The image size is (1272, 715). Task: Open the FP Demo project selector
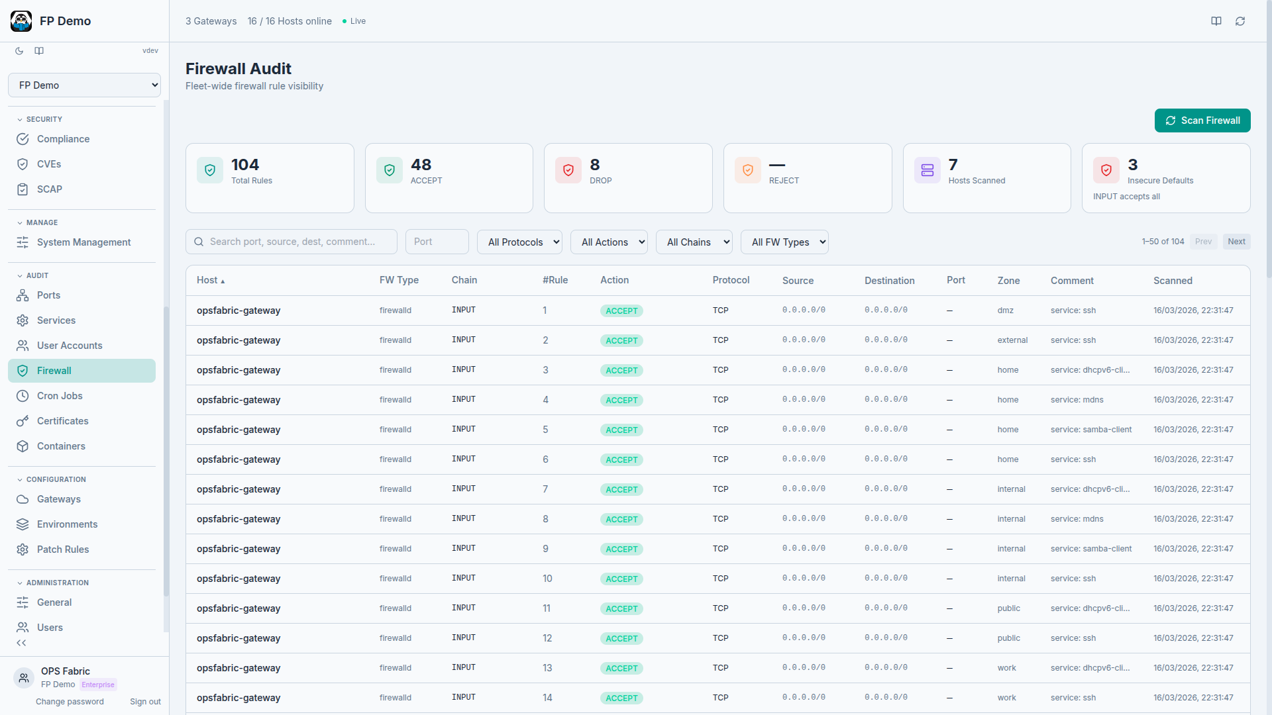point(84,85)
